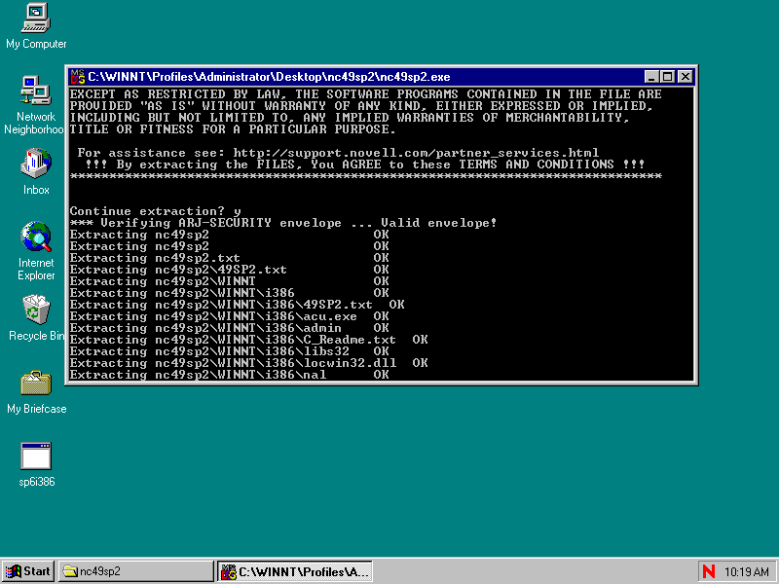Click the support.novell.com URL text
Image resolution: width=779 pixels, height=584 pixels.
tap(416, 153)
